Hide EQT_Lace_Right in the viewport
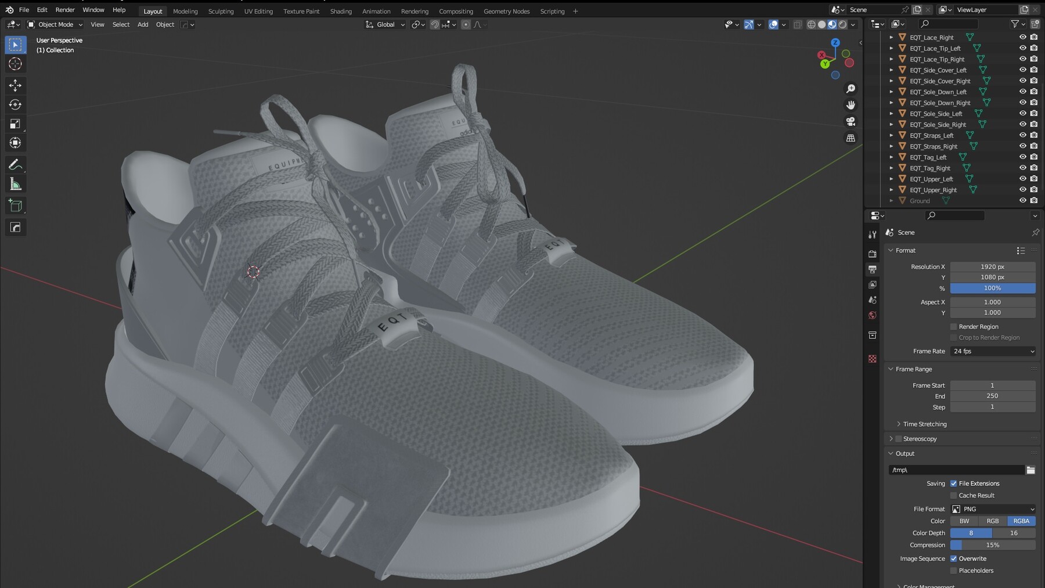 click(x=1022, y=37)
